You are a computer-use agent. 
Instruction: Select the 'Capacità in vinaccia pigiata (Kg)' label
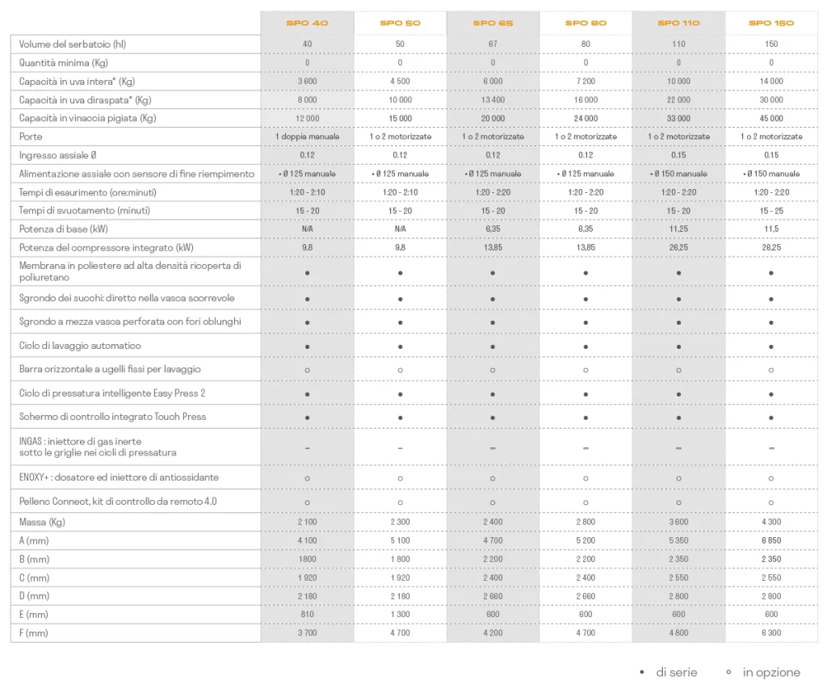pos(87,118)
